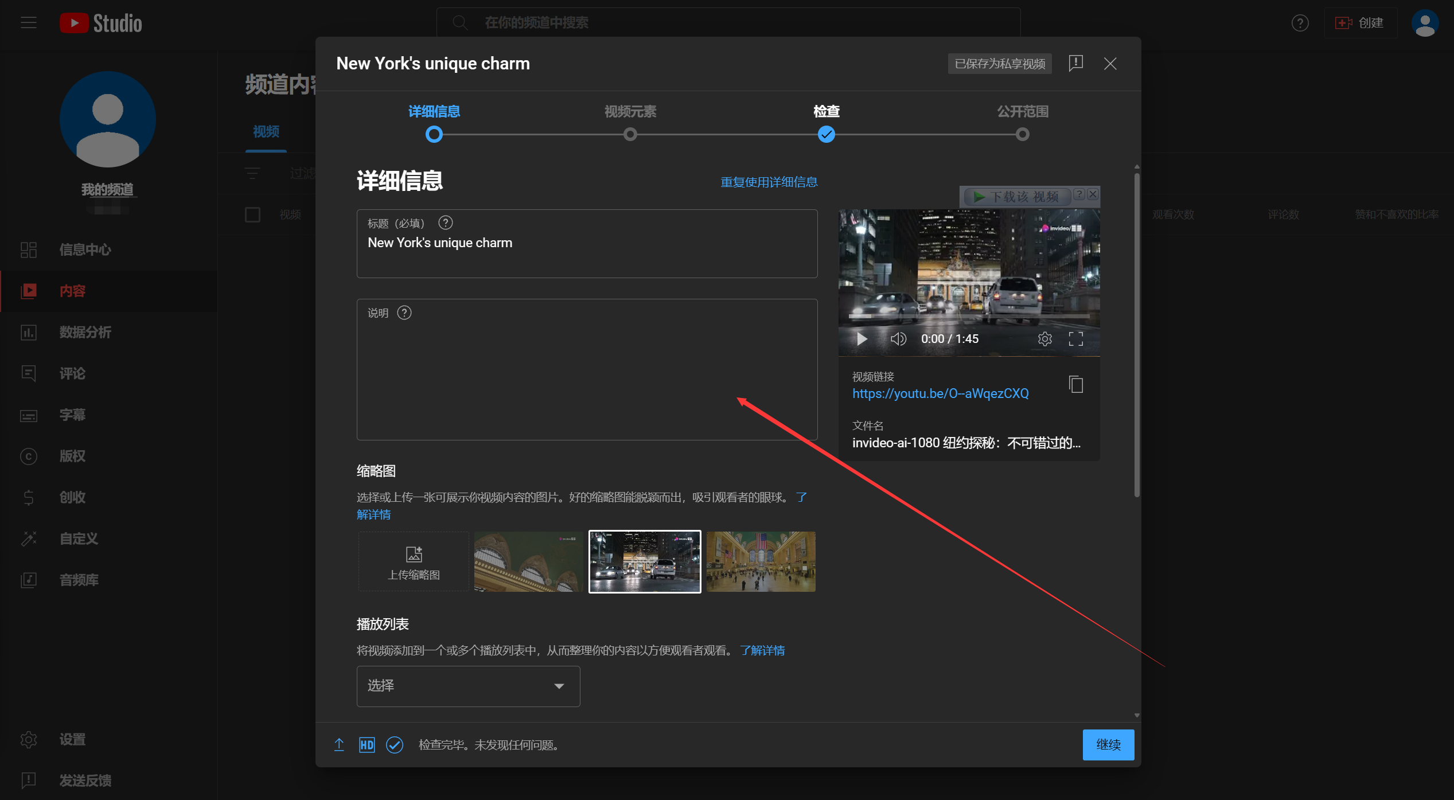Open Content in the sidebar
The height and width of the screenshot is (800, 1454).
(x=108, y=291)
